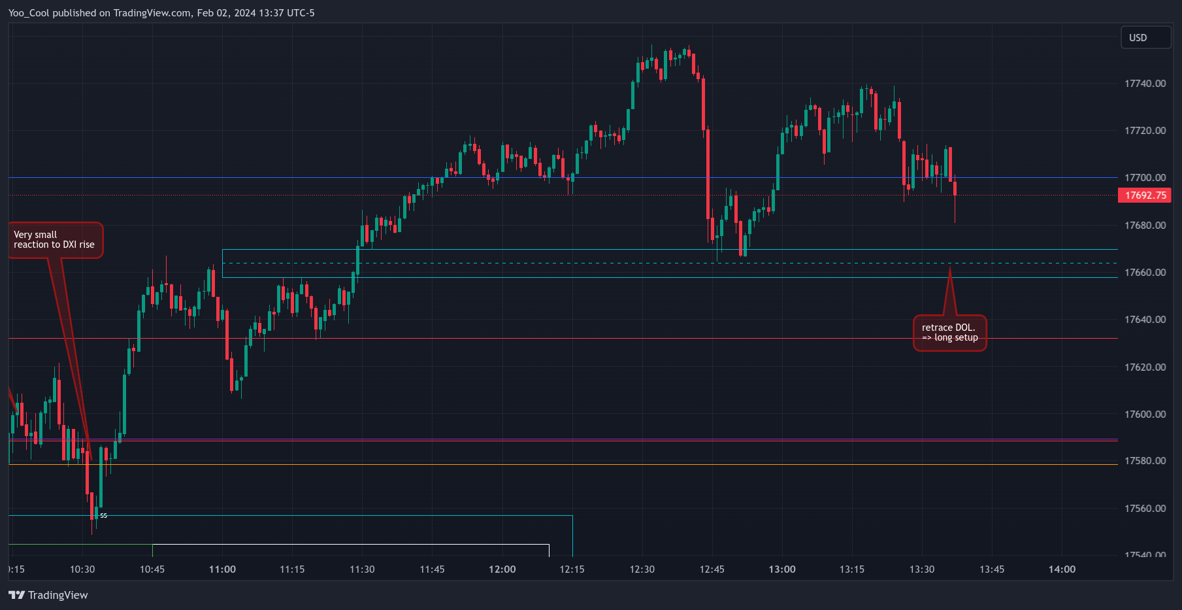Click price axis label 17560.00

pyautogui.click(x=1145, y=509)
